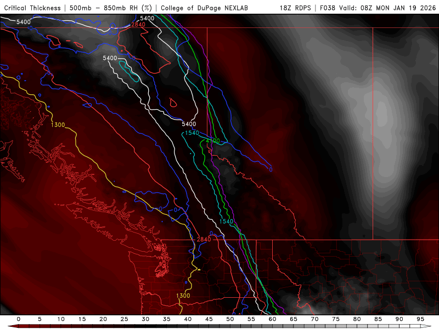The width and height of the screenshot is (439, 329).
Task: Click the "85" tick on the color bar
Action: click(378, 319)
